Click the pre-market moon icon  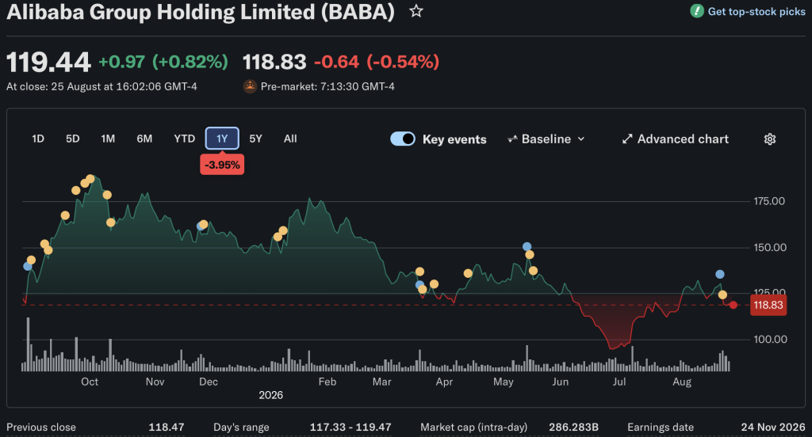pyautogui.click(x=250, y=86)
